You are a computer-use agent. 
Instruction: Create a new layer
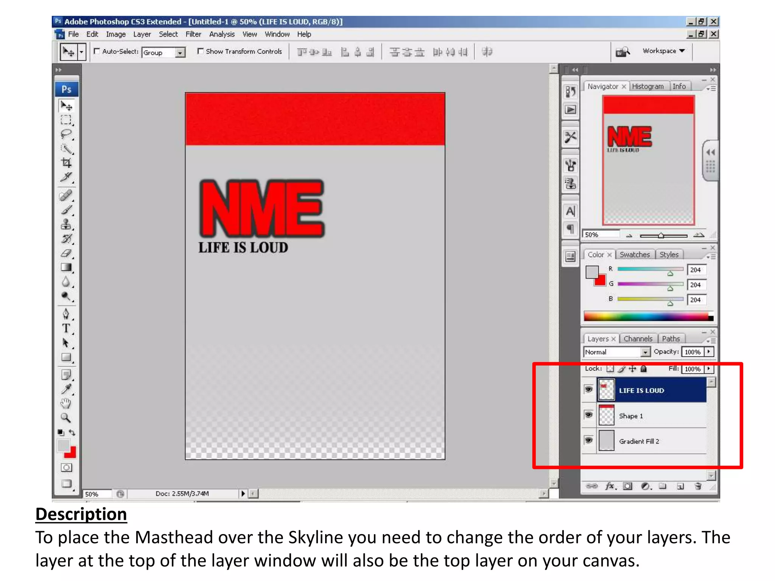[x=680, y=486]
